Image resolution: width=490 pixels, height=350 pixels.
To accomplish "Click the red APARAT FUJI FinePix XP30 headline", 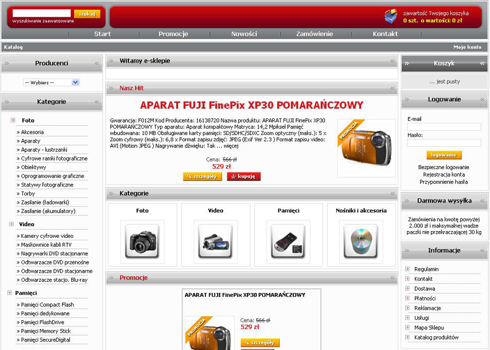I will (x=252, y=105).
